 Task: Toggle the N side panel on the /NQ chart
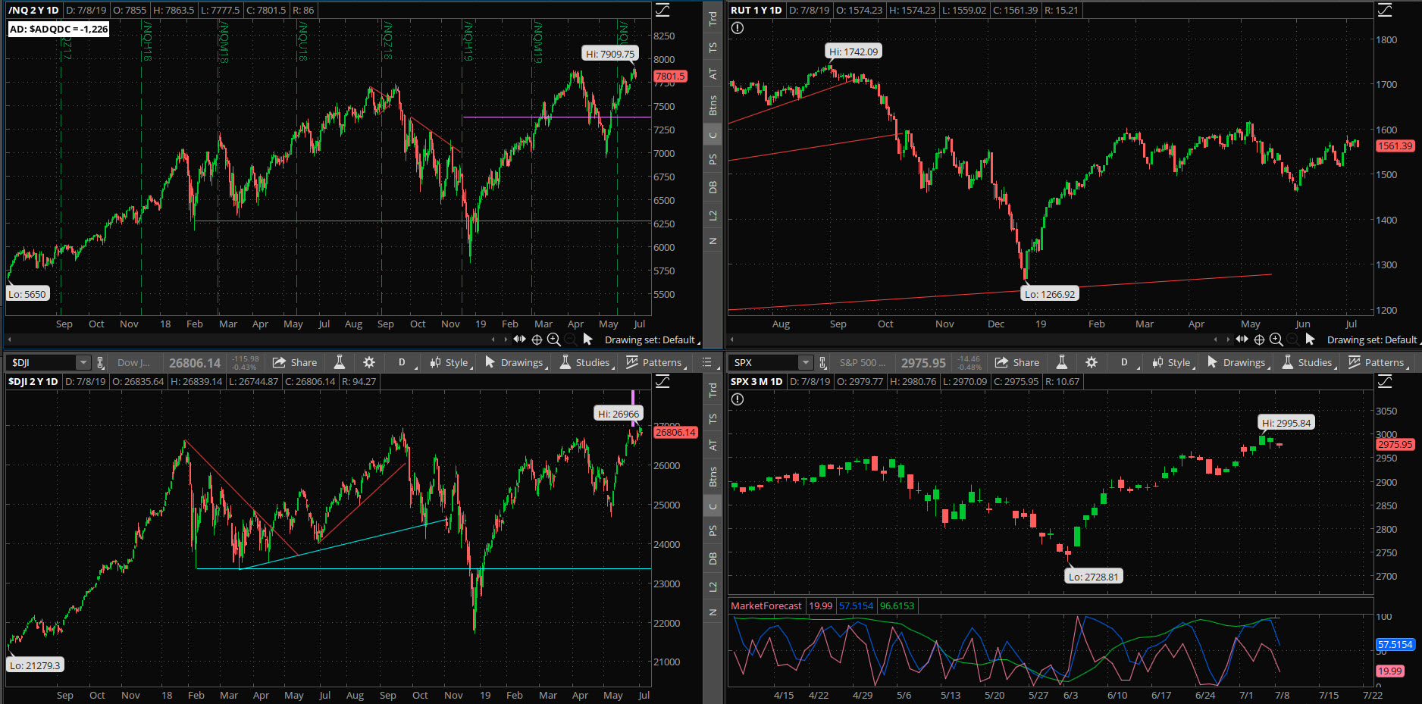713,241
